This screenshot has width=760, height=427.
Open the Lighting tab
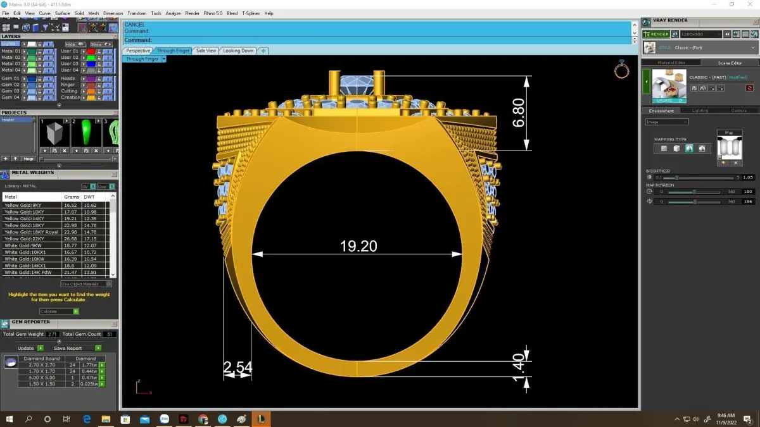pos(700,111)
